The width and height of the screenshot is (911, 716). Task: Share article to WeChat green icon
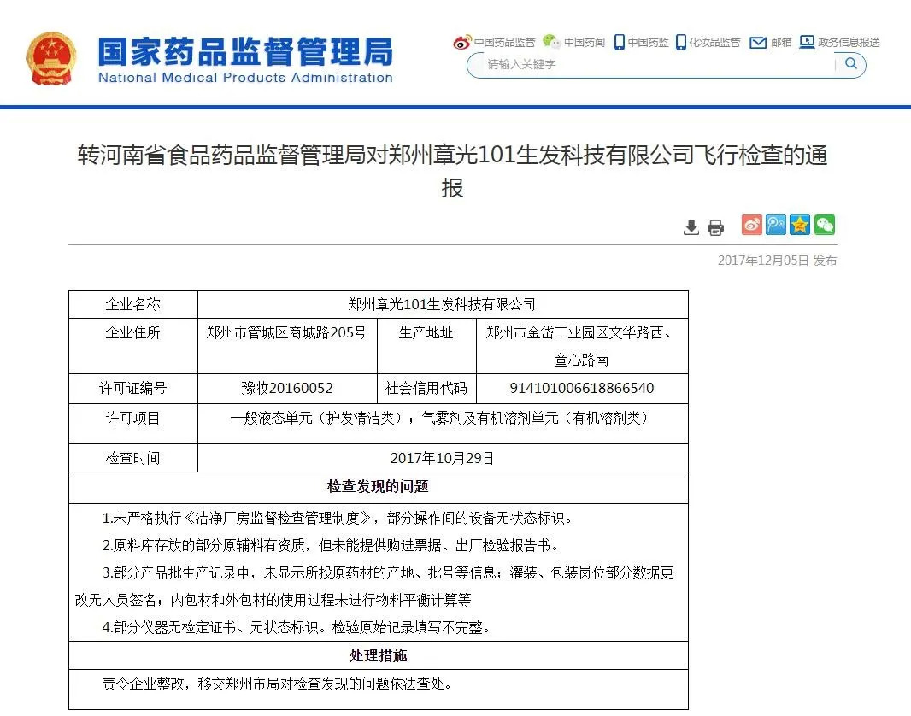[825, 225]
